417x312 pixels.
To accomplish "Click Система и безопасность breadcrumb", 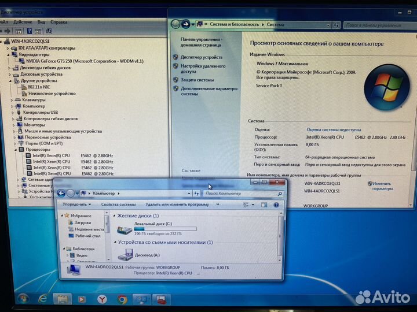I will pyautogui.click(x=235, y=24).
